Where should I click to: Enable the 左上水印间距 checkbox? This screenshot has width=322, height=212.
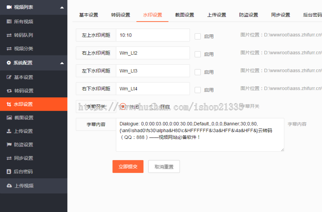[197, 36]
